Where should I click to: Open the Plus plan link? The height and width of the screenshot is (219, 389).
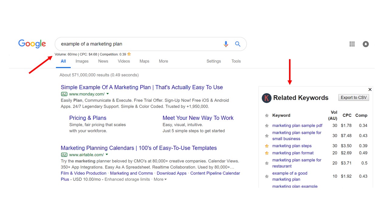(65, 179)
